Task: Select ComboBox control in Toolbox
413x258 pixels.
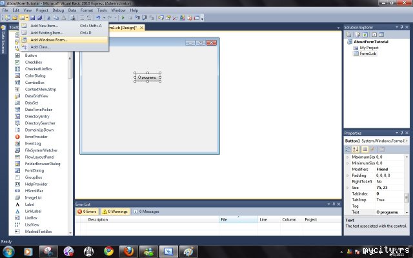Action: coord(34,83)
